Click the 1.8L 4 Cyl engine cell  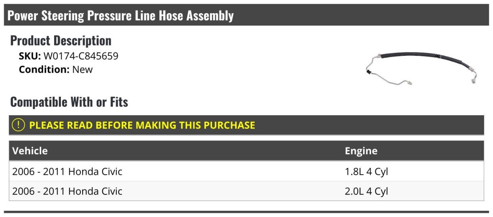pos(366,171)
